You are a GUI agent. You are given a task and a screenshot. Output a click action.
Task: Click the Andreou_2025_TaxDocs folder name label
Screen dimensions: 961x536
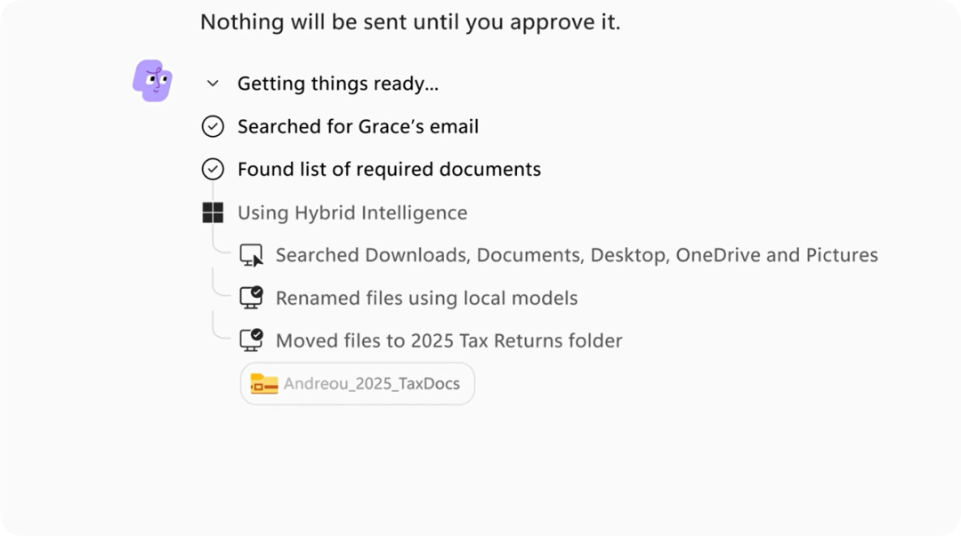coord(371,383)
